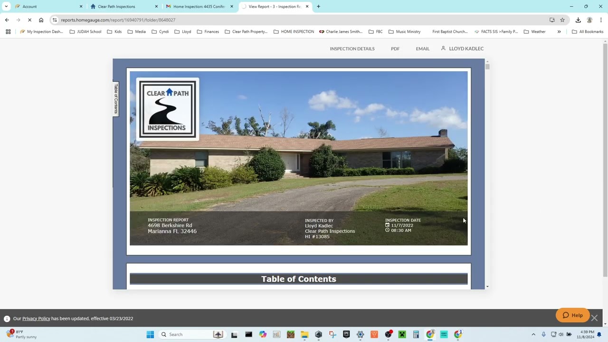Bookmark this page with the star
The height and width of the screenshot is (342, 608).
562,20
